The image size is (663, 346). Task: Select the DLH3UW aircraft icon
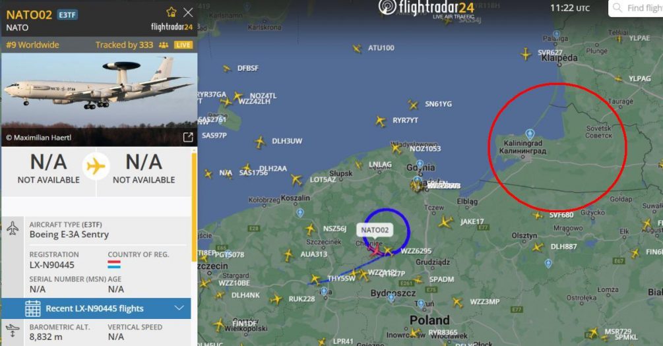pyautogui.click(x=260, y=142)
